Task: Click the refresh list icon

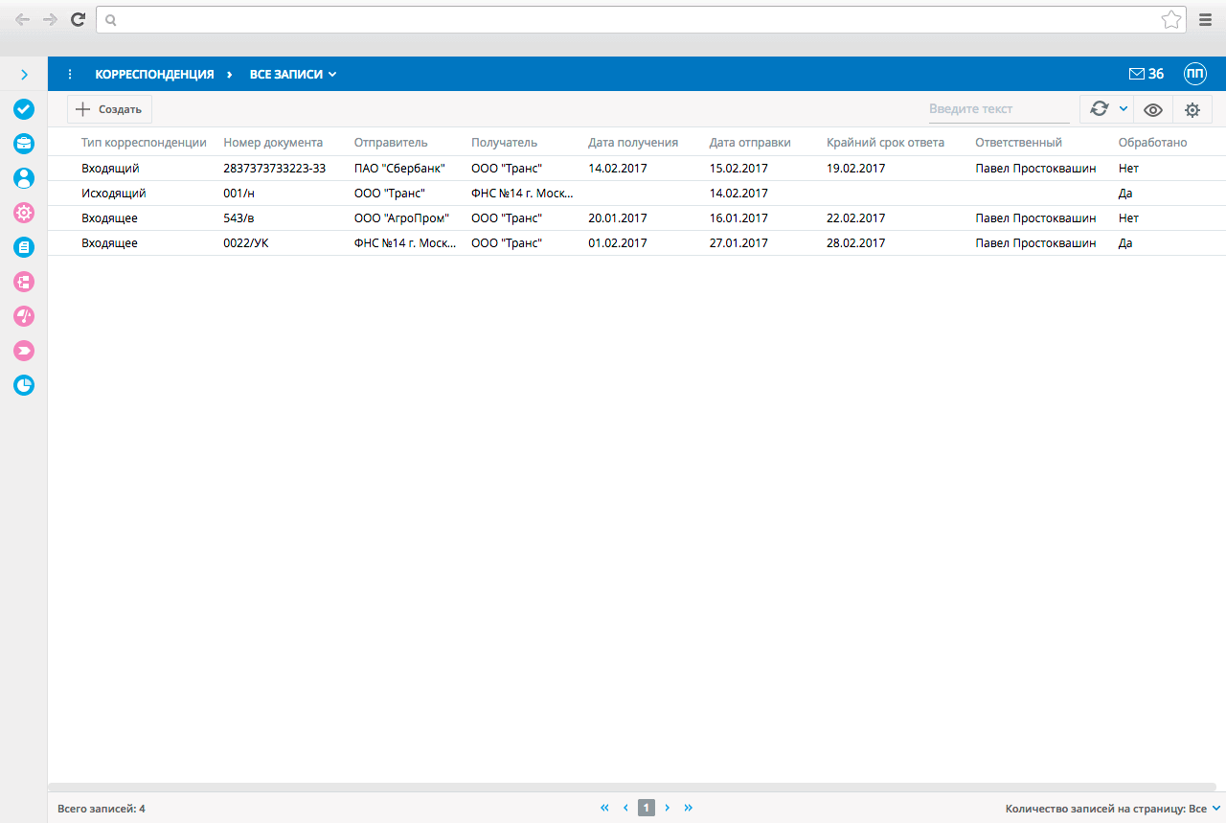Action: 1100,109
